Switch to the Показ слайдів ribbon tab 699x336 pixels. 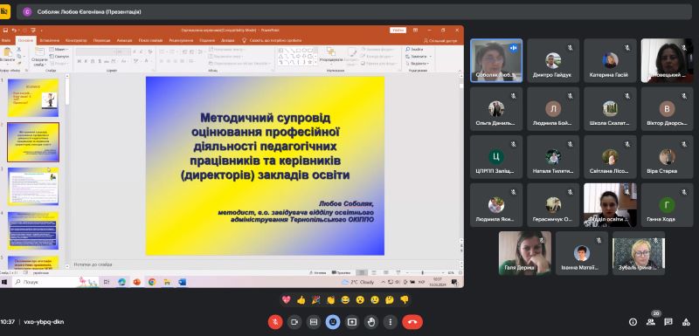click(x=150, y=40)
